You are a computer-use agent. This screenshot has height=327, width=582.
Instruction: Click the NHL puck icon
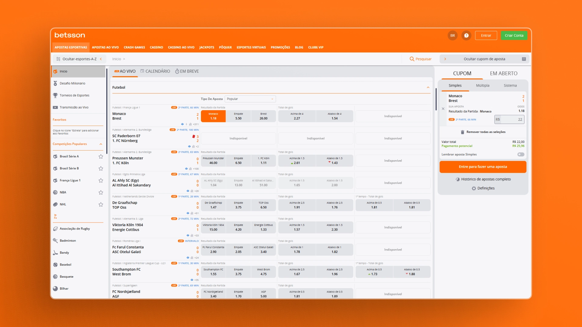click(x=55, y=204)
